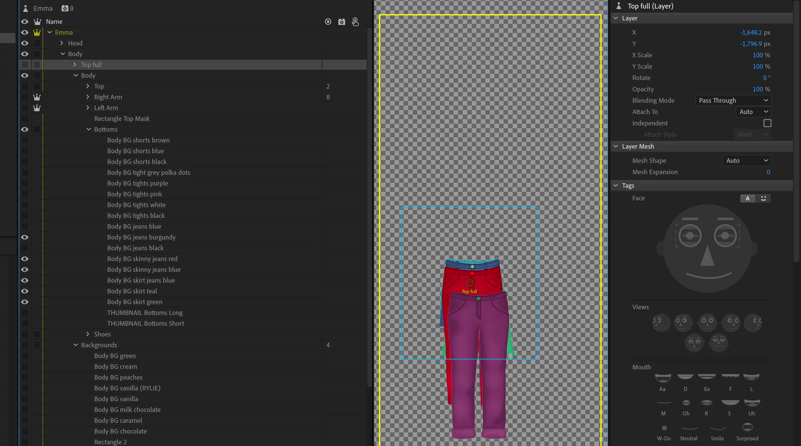Open the Blending Mode Pass Through dropdown

click(733, 100)
